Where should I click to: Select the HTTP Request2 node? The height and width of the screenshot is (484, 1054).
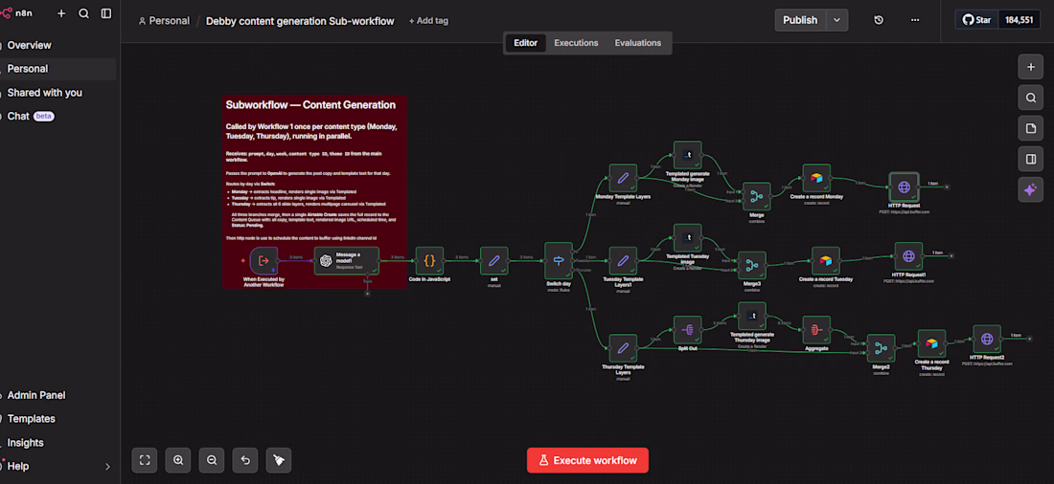click(x=987, y=339)
